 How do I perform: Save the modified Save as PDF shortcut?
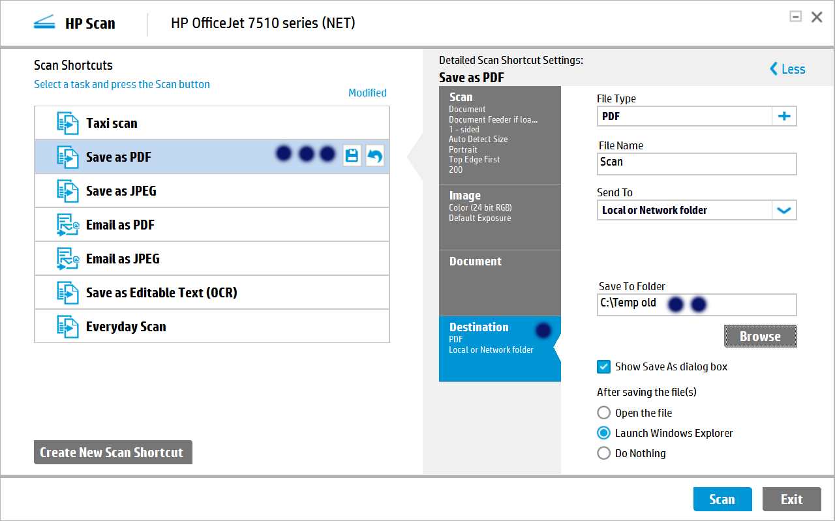point(352,156)
